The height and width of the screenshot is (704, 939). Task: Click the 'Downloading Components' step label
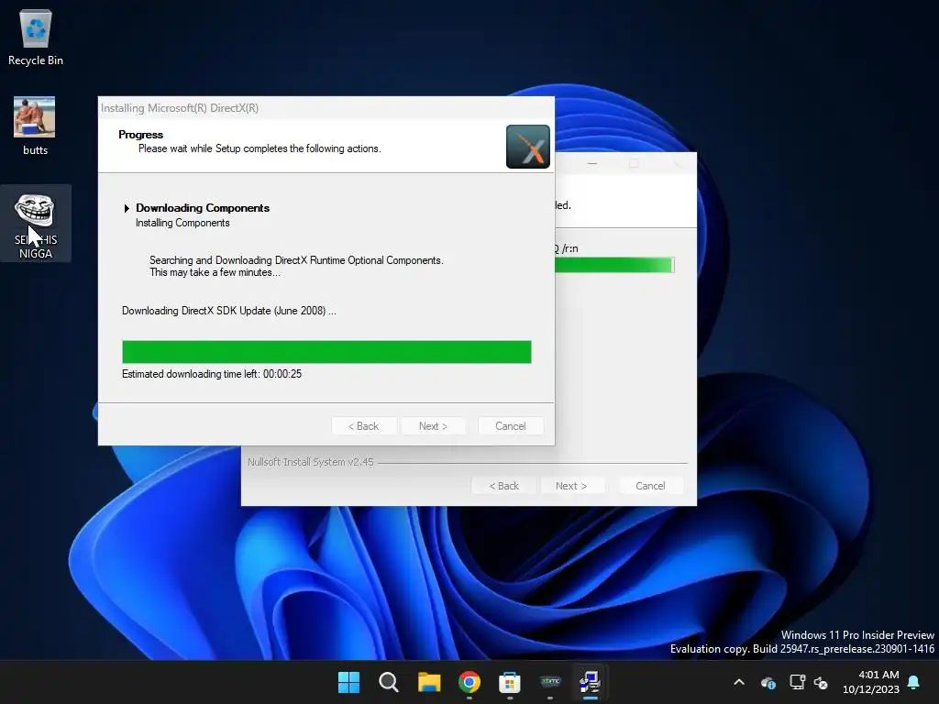(x=203, y=208)
